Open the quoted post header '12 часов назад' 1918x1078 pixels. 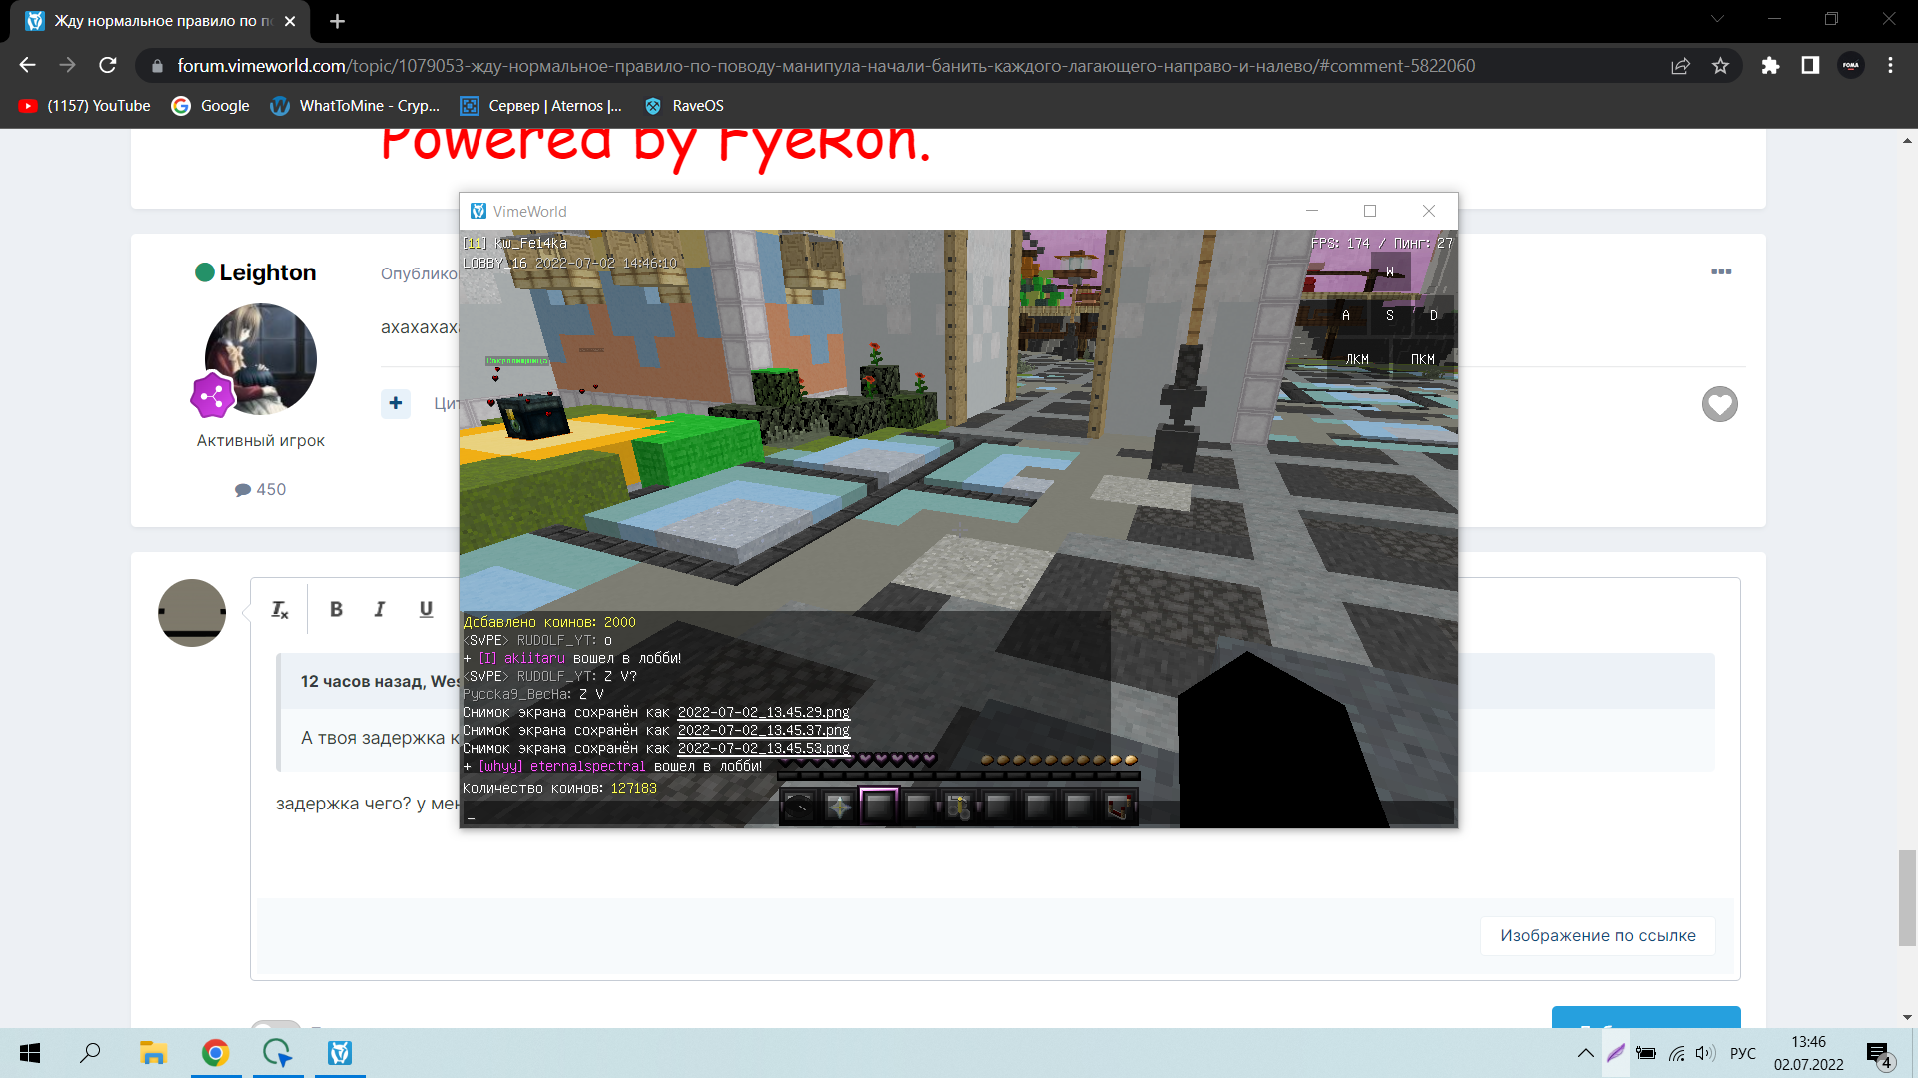(x=380, y=681)
